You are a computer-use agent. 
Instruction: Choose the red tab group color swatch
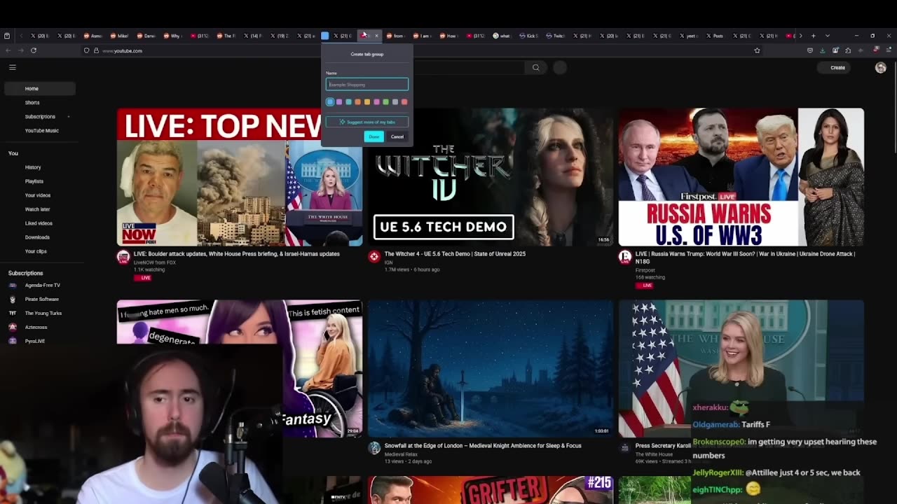tap(404, 102)
